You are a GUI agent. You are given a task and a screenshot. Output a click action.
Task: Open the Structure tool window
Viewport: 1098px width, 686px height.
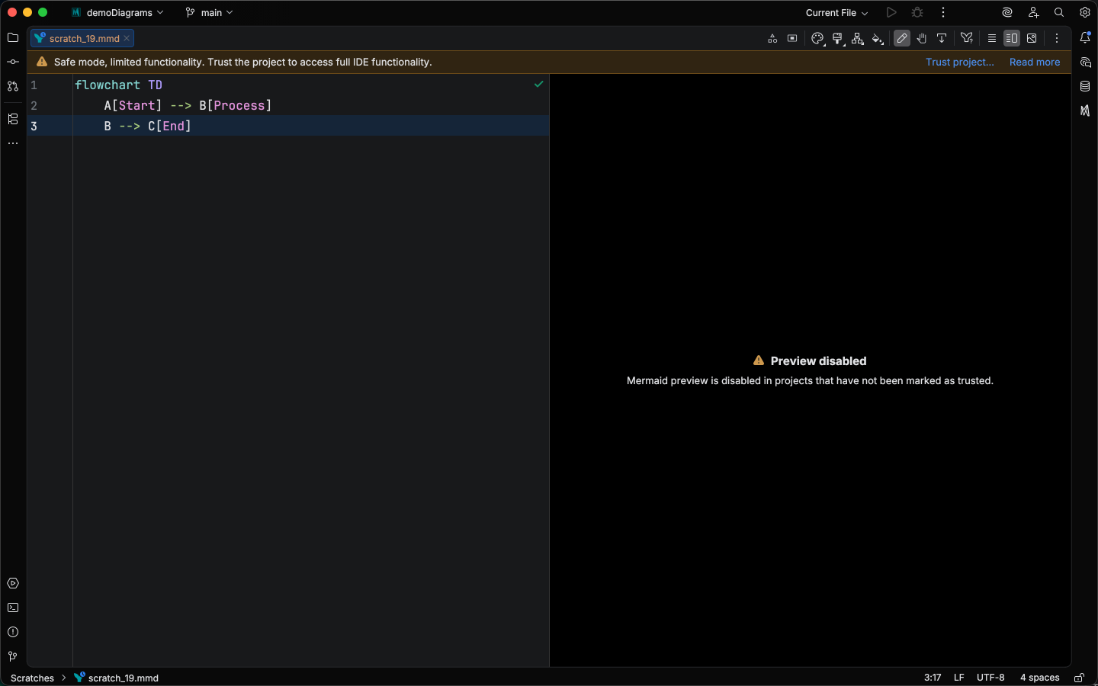click(12, 119)
